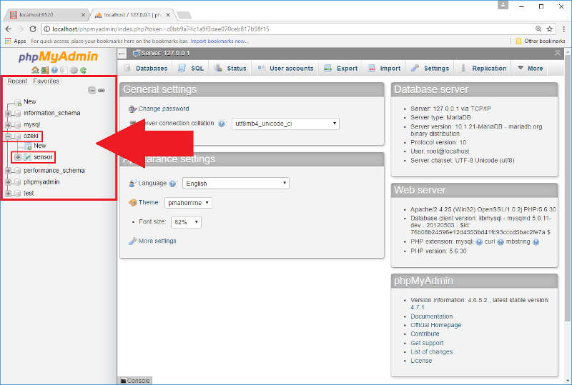Click the hide navigation panel arrow button
Screen dimensions: 572x385
click(122, 54)
